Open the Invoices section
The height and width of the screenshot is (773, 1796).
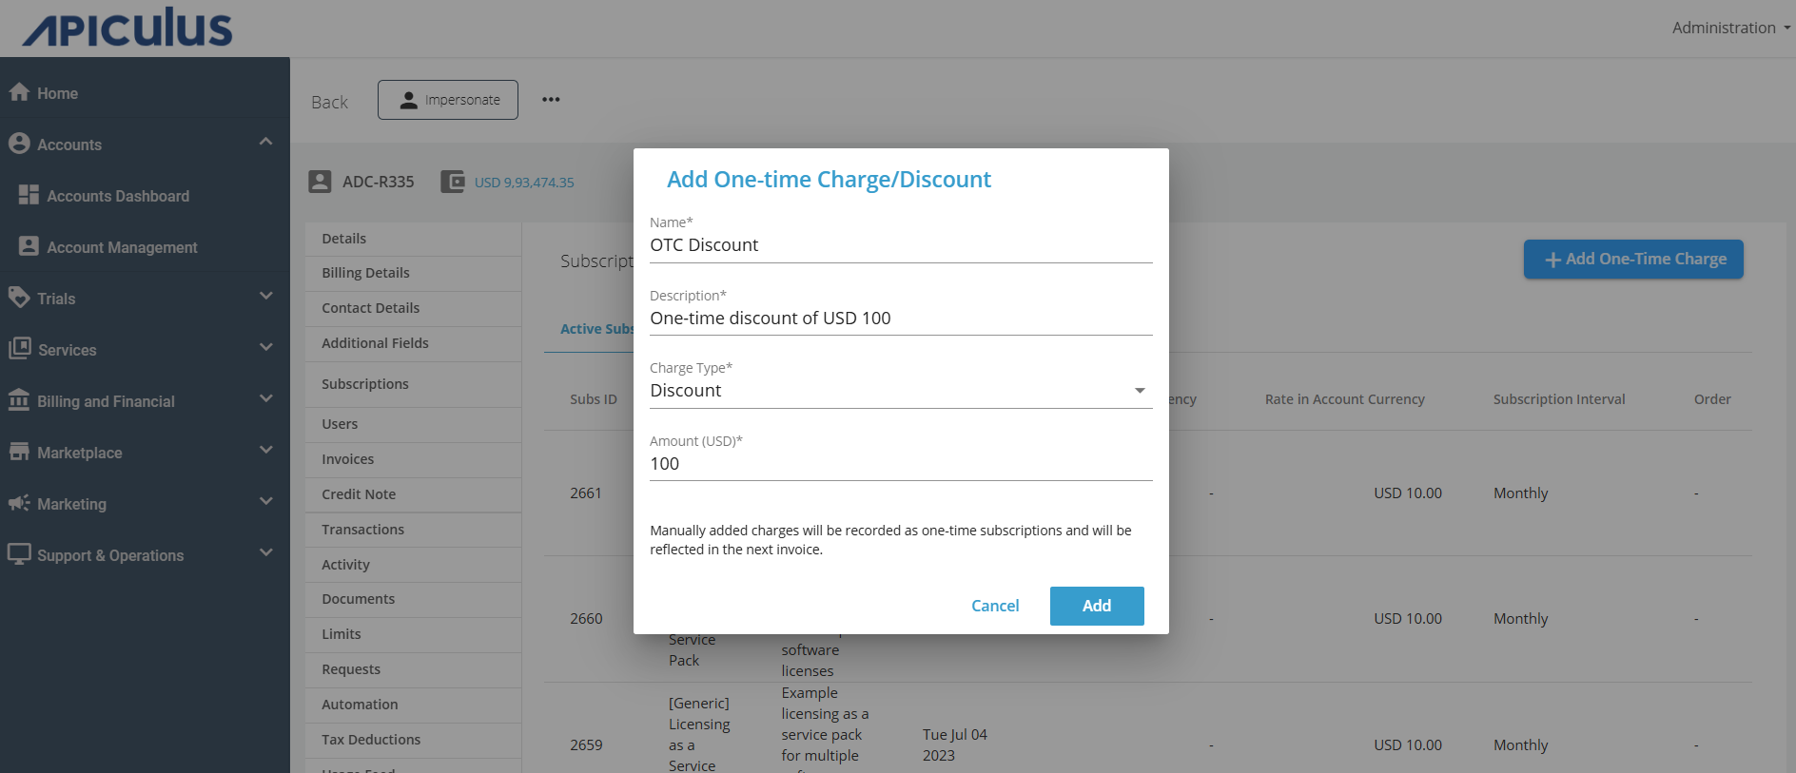click(413, 459)
